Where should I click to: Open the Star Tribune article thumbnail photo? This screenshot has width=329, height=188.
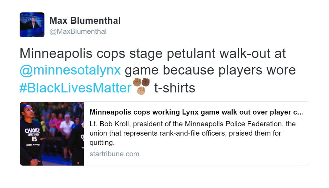[x=52, y=133]
